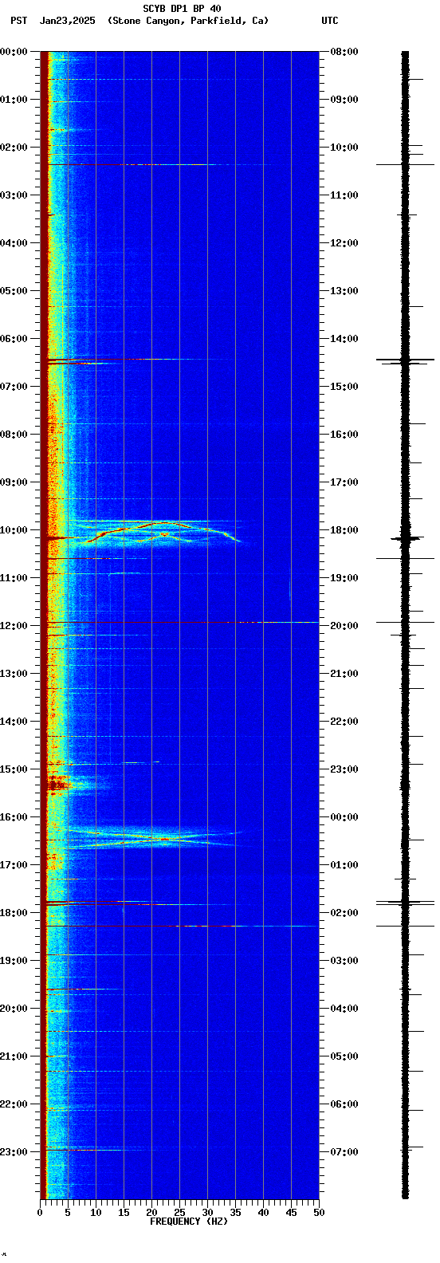Click the PST time label 12:00
Viewport: 440px width, 1263px height.
click(x=14, y=626)
